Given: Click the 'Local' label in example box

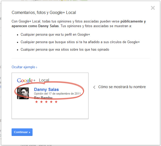Looking at the screenshot, I should 44,80.
